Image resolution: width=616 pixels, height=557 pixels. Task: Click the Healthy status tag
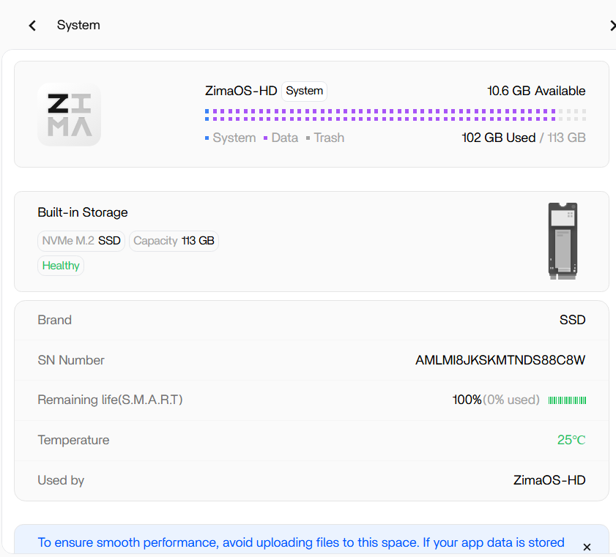[61, 266]
